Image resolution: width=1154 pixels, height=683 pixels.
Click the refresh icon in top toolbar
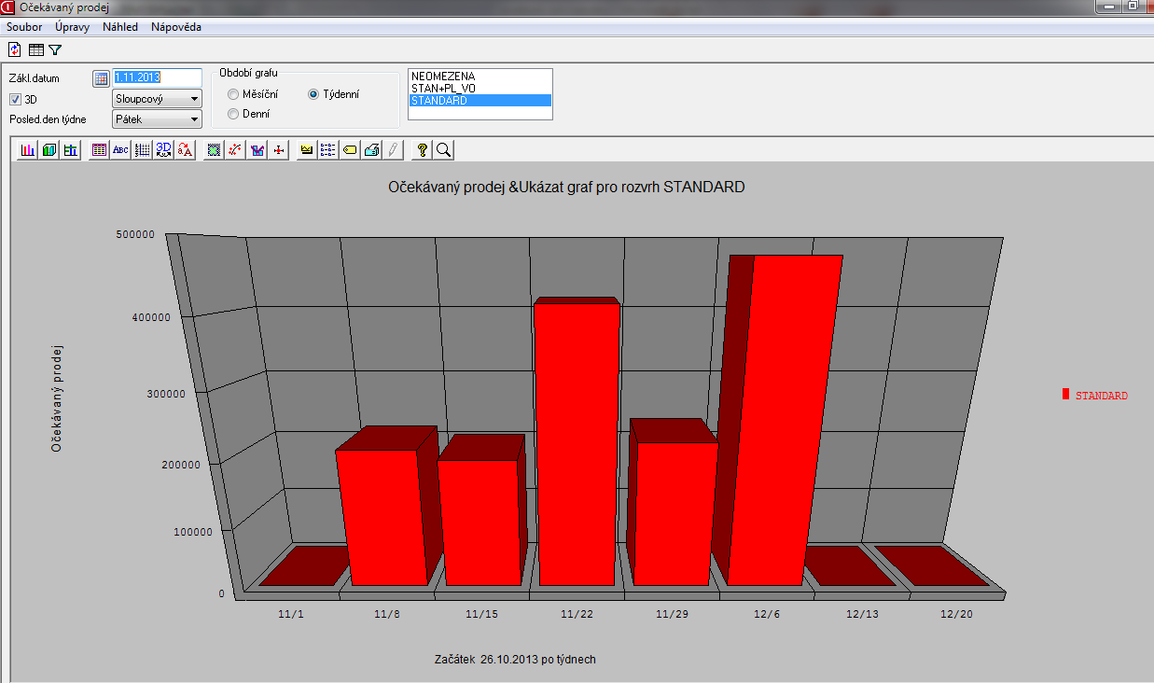pyautogui.click(x=15, y=49)
